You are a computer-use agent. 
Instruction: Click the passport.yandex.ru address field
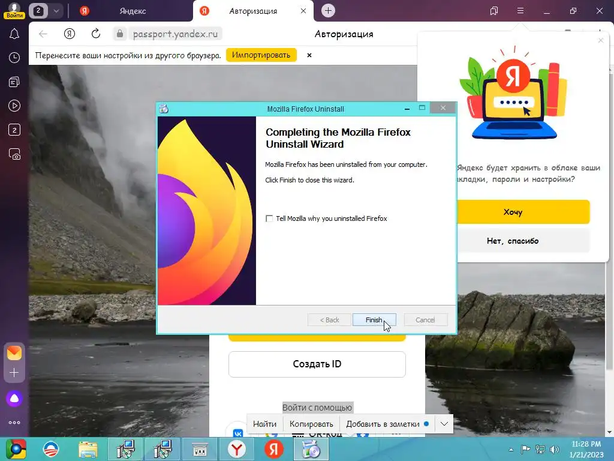tap(175, 34)
